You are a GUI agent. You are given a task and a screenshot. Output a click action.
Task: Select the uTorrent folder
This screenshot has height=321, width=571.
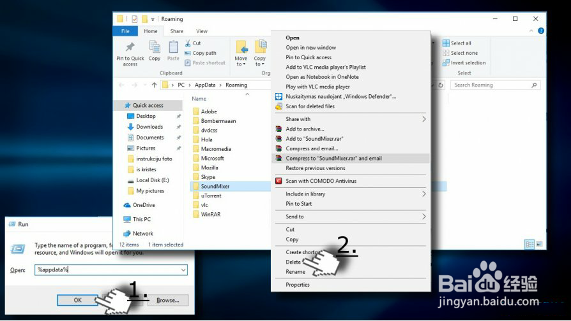pos(211,196)
